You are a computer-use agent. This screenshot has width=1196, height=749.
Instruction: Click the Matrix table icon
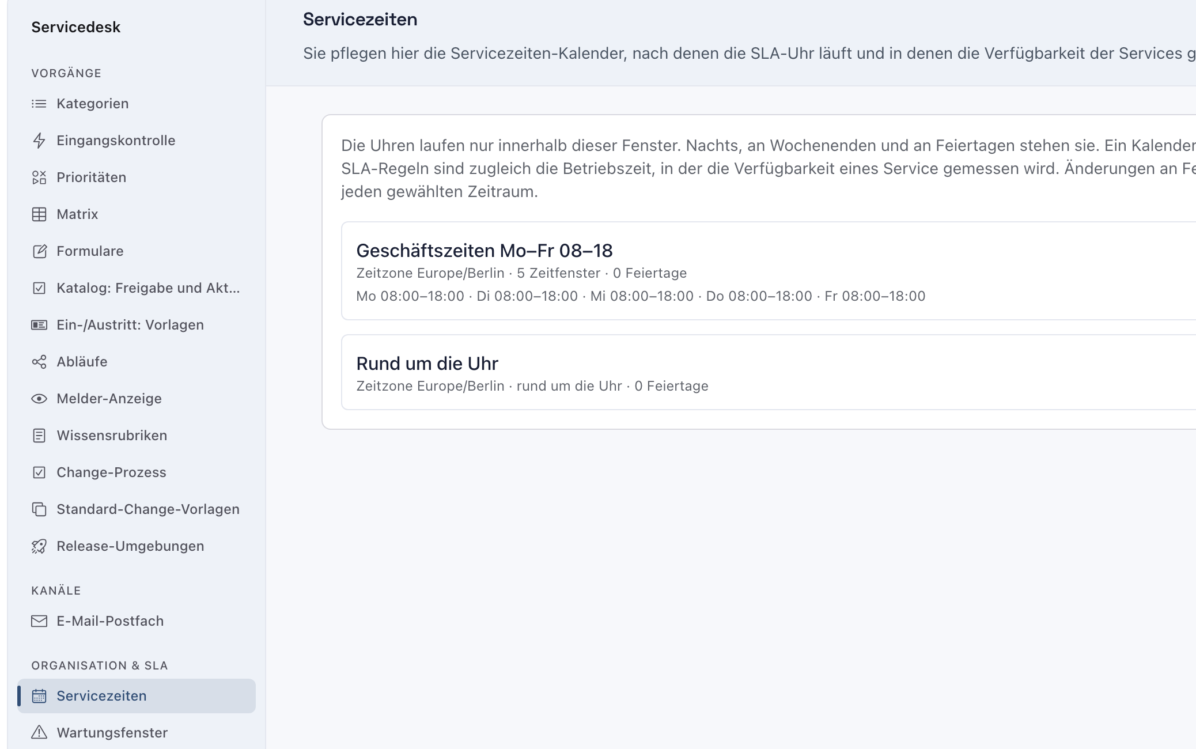click(x=39, y=214)
